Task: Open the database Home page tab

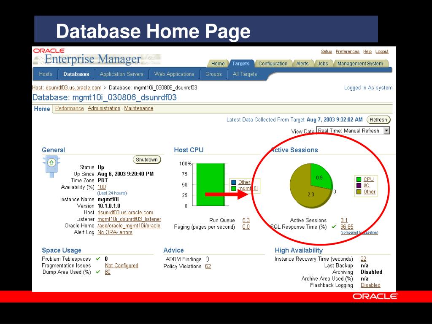Action: 42,109
